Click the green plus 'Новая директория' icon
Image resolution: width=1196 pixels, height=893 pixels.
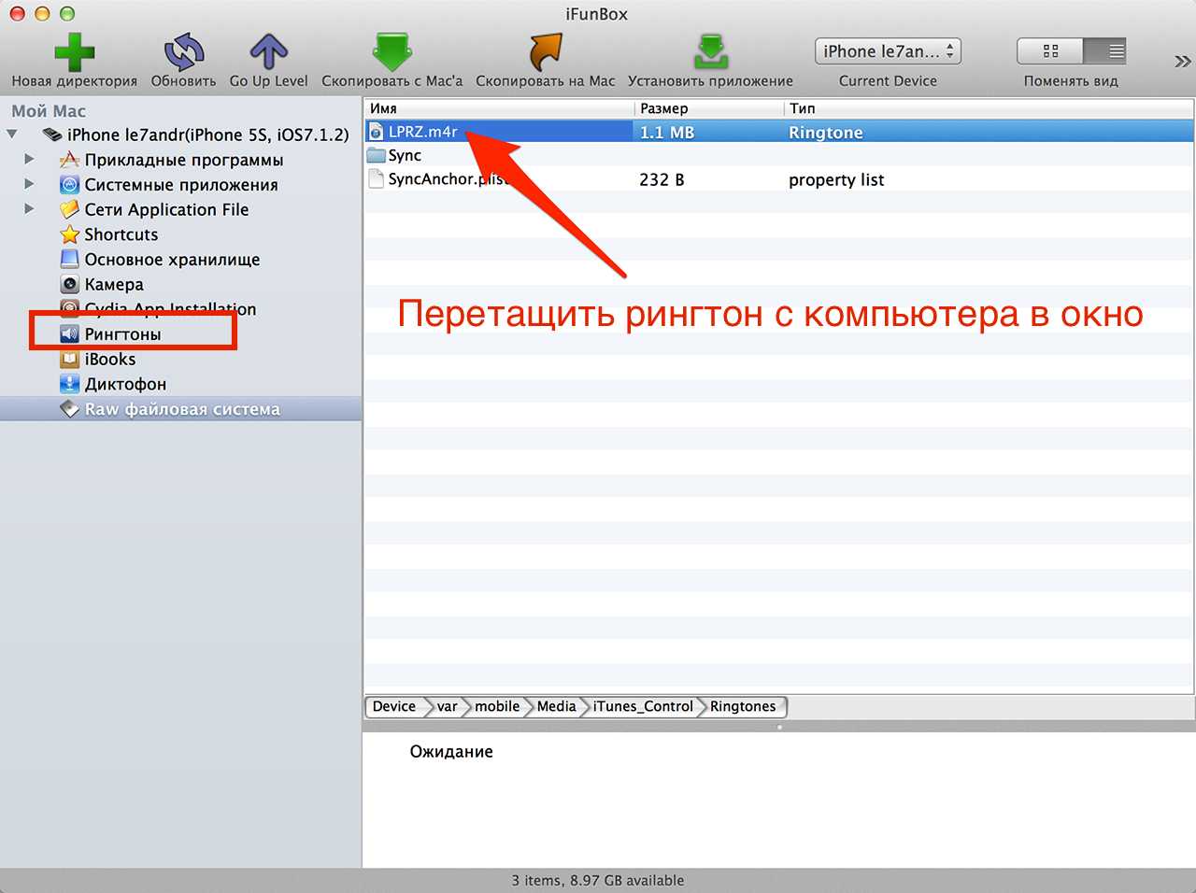(x=74, y=52)
